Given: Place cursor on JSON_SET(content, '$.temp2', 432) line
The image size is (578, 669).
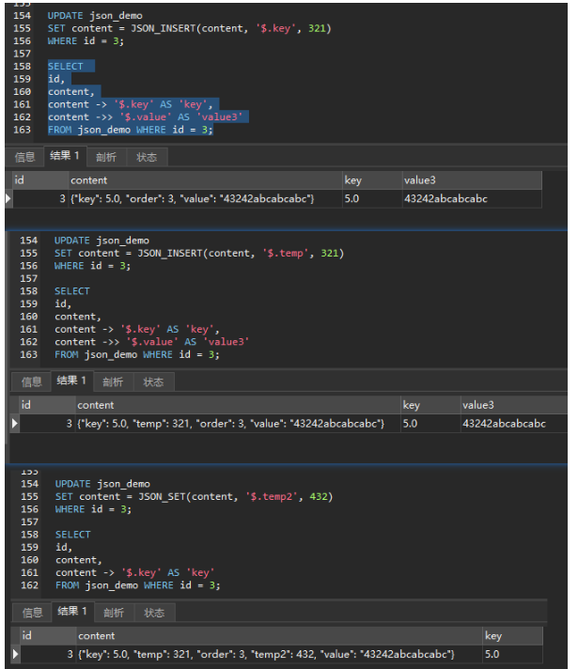Looking at the screenshot, I should coord(194,497).
